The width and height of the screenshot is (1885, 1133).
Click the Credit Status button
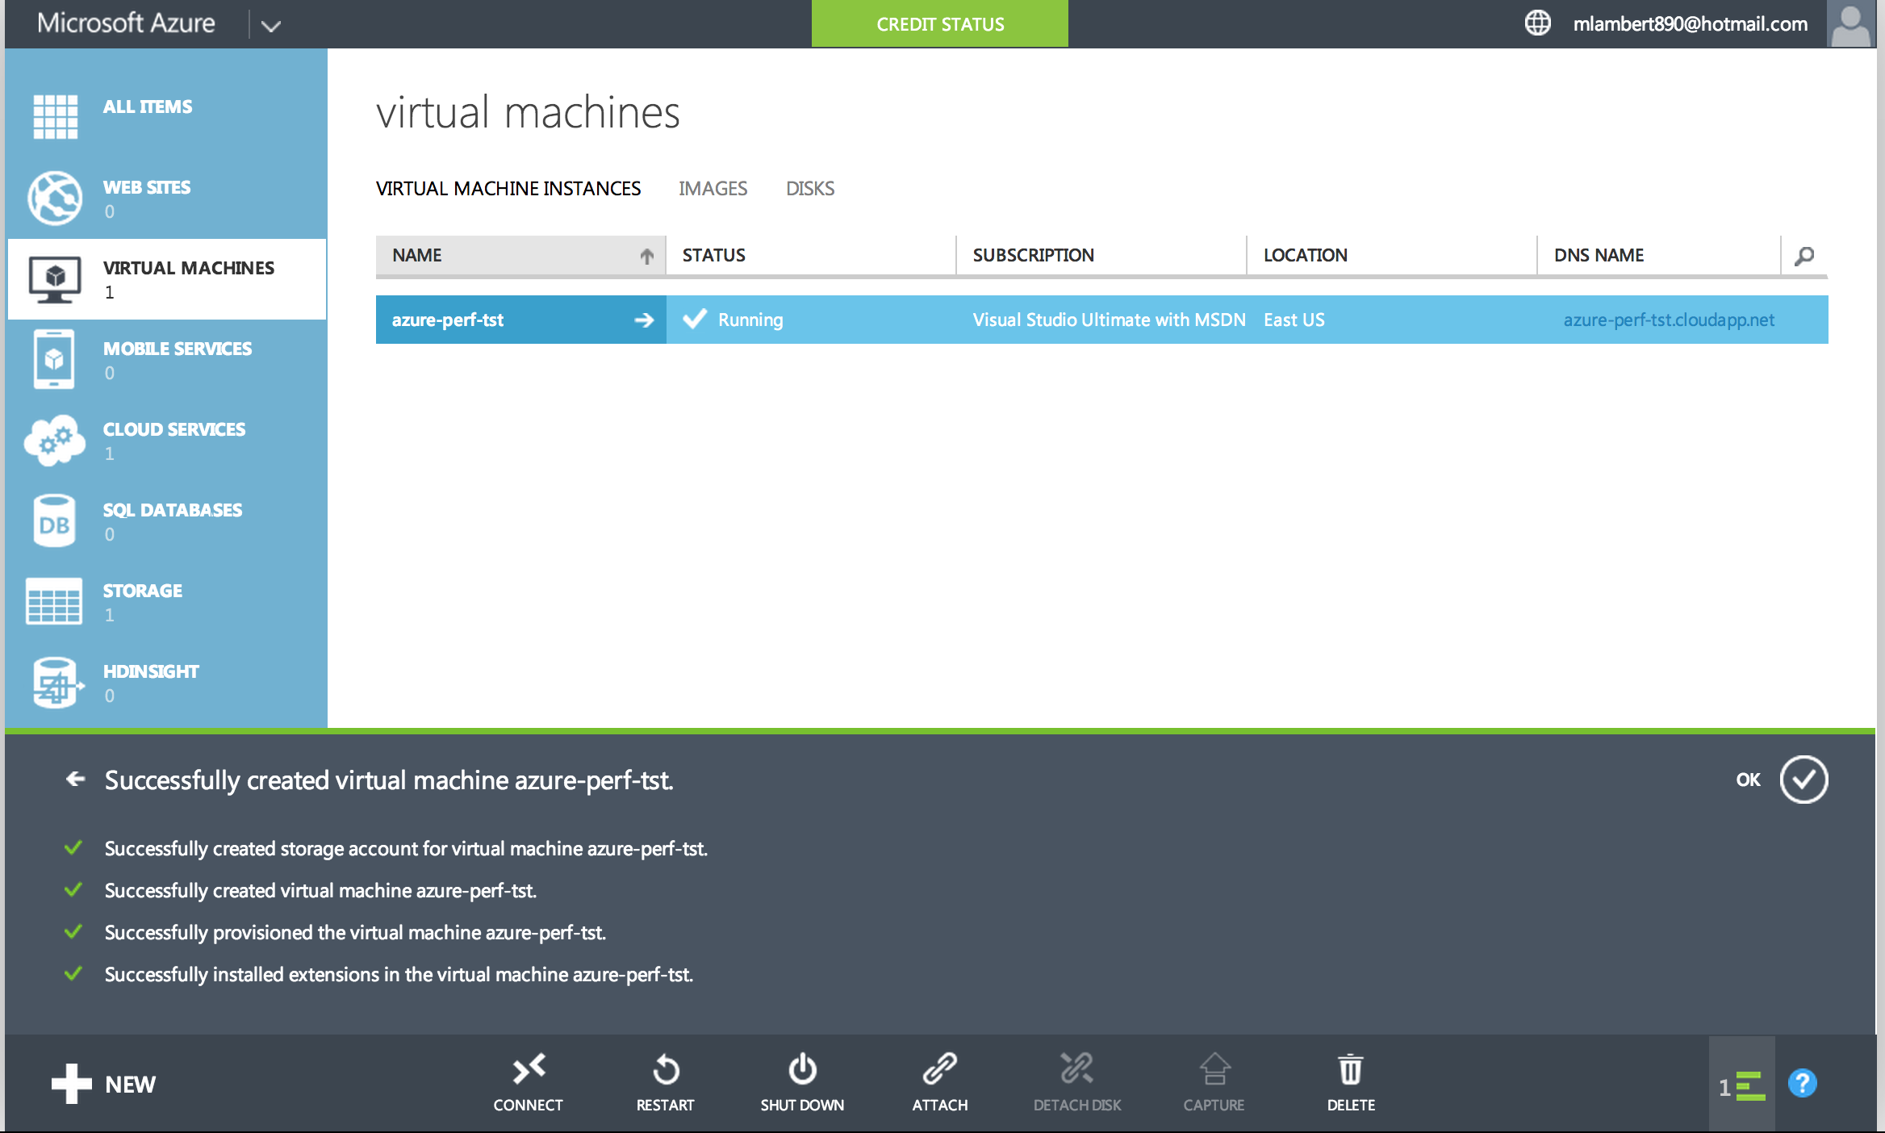click(940, 24)
